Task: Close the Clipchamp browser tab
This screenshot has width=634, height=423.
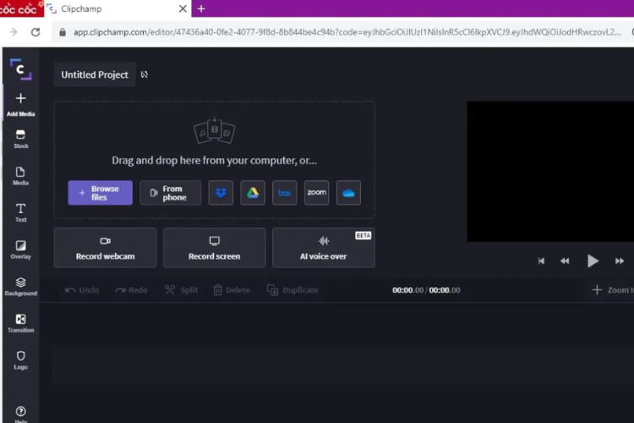Action: [183, 8]
